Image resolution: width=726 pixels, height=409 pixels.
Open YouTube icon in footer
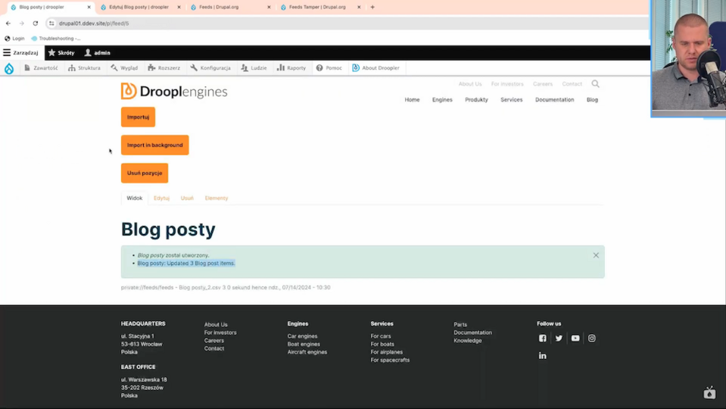coord(575,338)
